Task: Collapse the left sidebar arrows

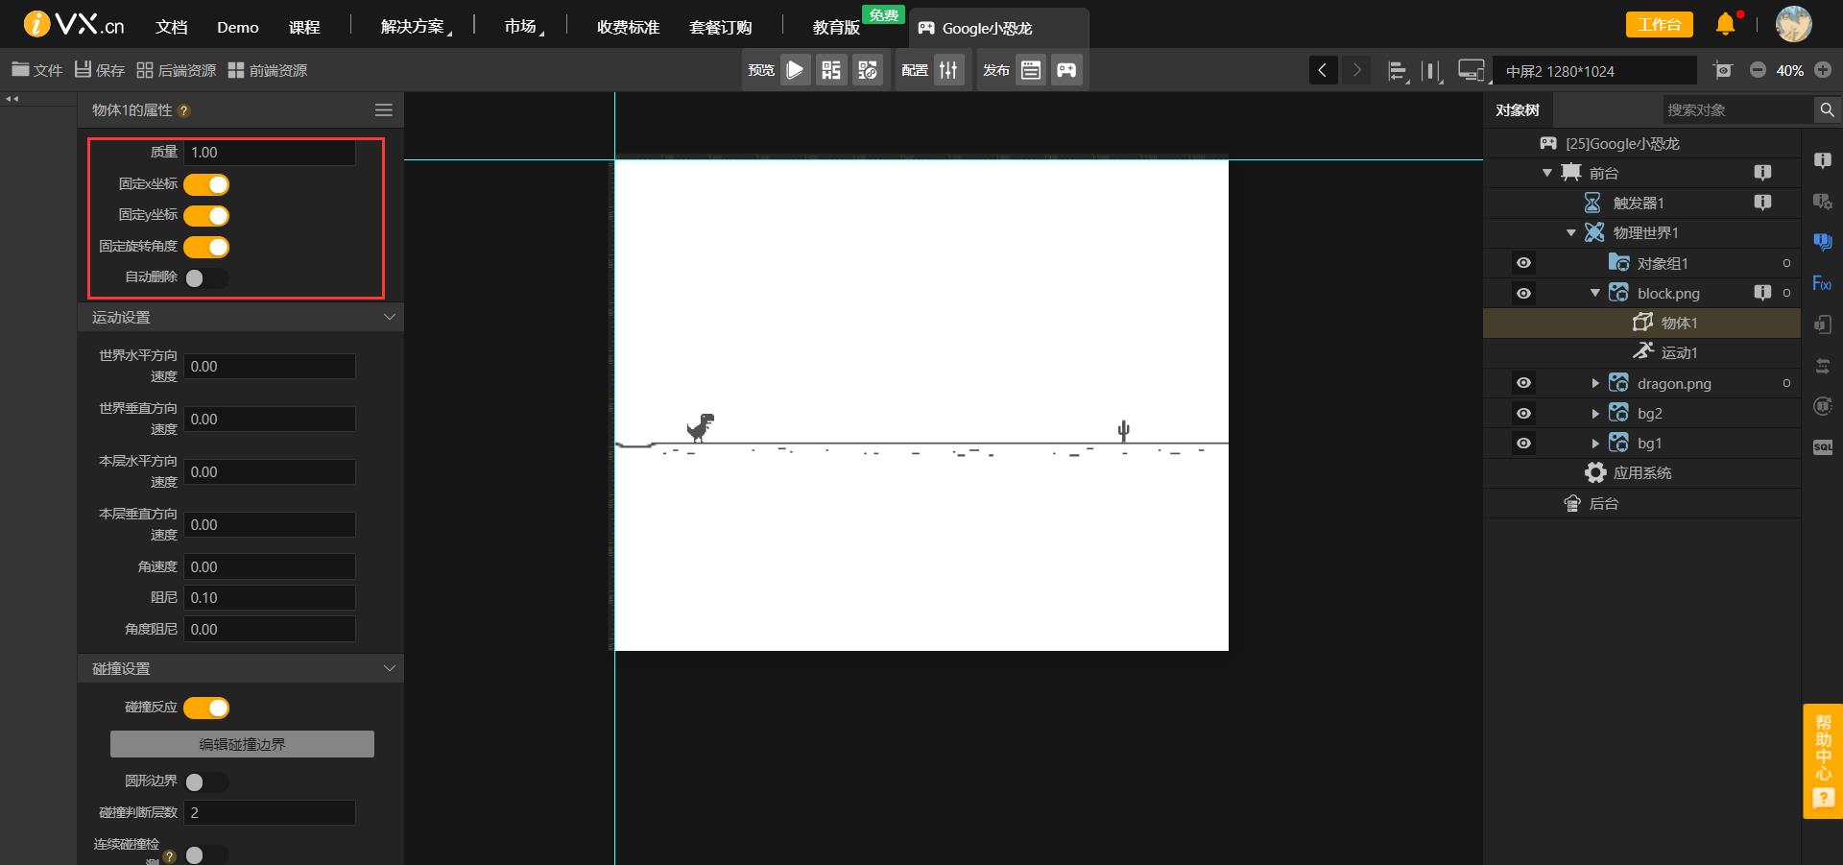Action: (12, 99)
